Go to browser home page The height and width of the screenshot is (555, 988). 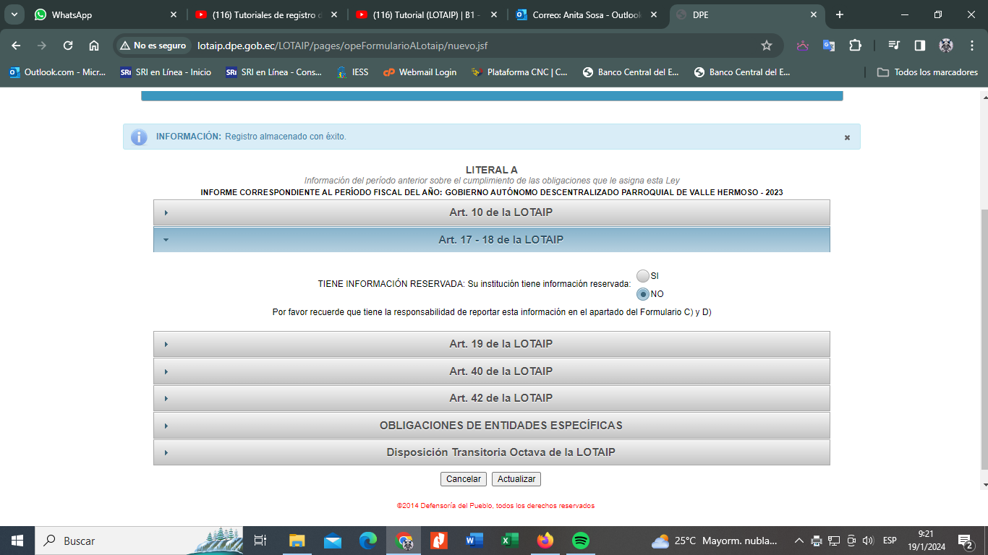pos(94,46)
